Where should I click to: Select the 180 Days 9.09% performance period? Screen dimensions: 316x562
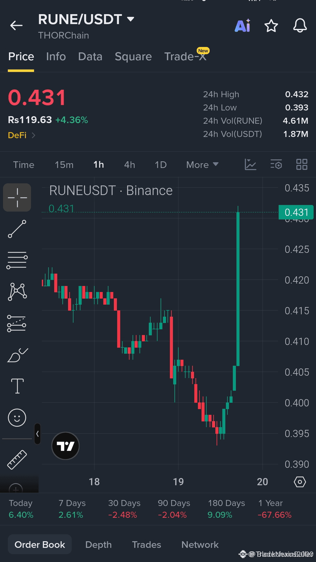pos(226,509)
